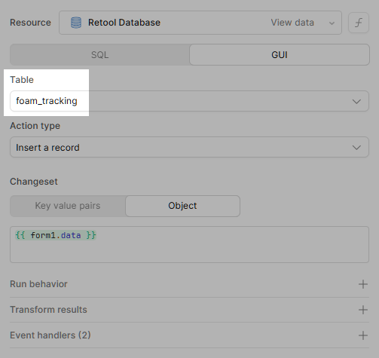The height and width of the screenshot is (358, 379).
Task: Click the Retool Database resource name
Action: coord(124,23)
